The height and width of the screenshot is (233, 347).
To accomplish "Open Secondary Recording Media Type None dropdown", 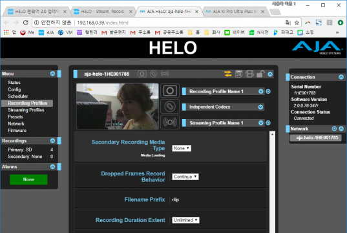I will click(182, 148).
